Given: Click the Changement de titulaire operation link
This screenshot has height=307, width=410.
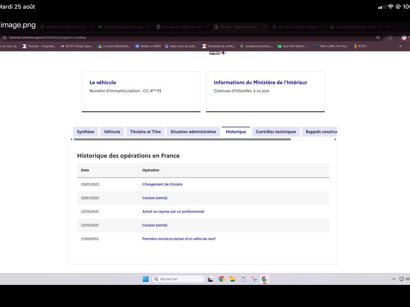Looking at the screenshot, I should pos(162,184).
